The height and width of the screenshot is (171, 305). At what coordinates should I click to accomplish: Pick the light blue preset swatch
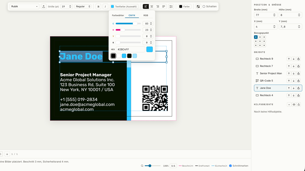pyautogui.click(x=135, y=56)
